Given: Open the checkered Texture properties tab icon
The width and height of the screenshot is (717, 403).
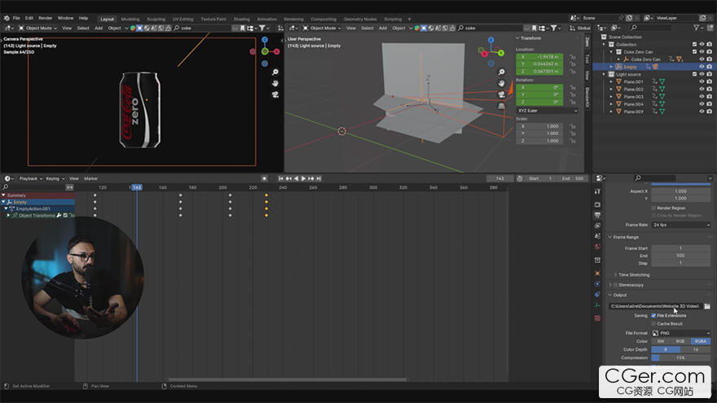Looking at the screenshot, I should (x=597, y=318).
